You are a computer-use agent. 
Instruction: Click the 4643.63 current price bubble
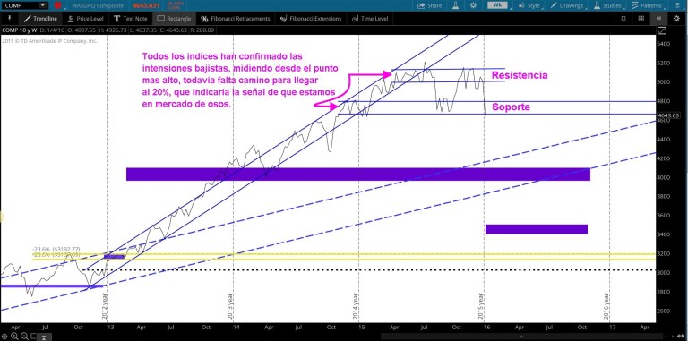[x=668, y=115]
